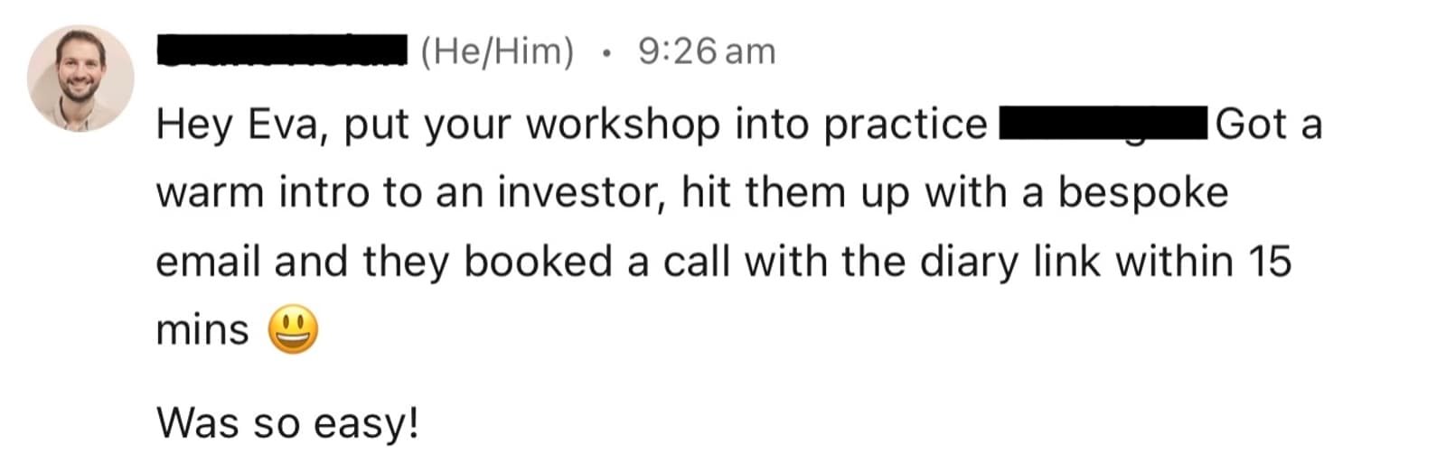Click the words "Got a" ending first line

tap(1269, 124)
